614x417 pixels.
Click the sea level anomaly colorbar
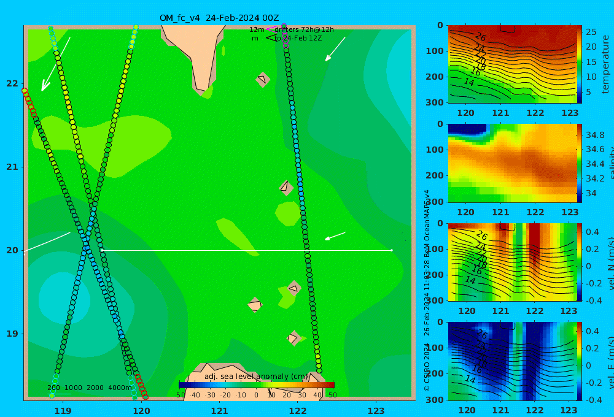pyautogui.click(x=257, y=385)
